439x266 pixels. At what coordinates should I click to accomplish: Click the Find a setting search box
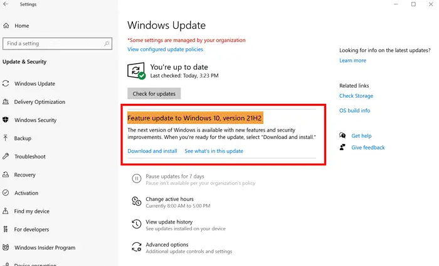point(58,44)
